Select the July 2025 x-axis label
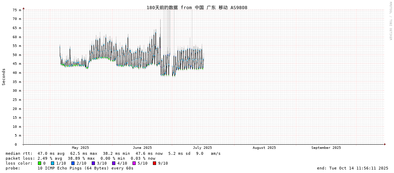 202,148
